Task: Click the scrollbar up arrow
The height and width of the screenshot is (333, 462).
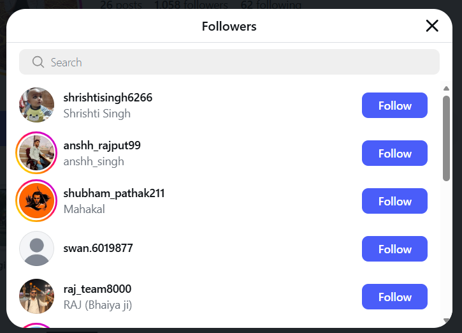Action: 446,88
